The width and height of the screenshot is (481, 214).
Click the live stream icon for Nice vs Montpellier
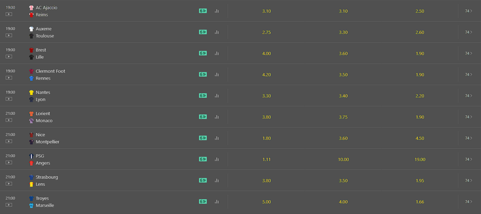[9, 142]
